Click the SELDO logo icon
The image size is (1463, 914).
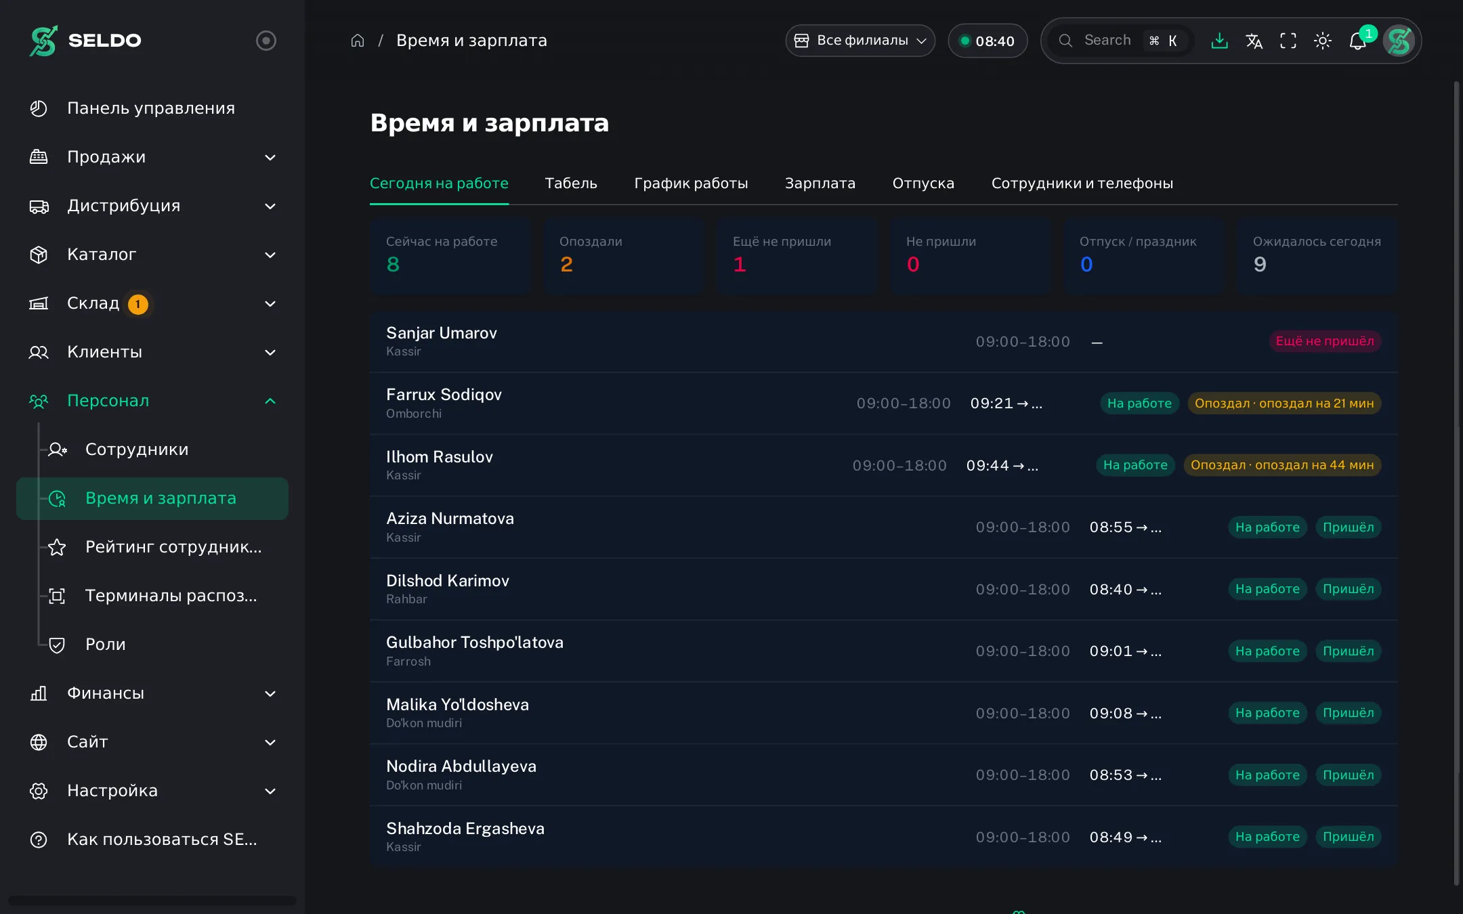click(x=43, y=41)
